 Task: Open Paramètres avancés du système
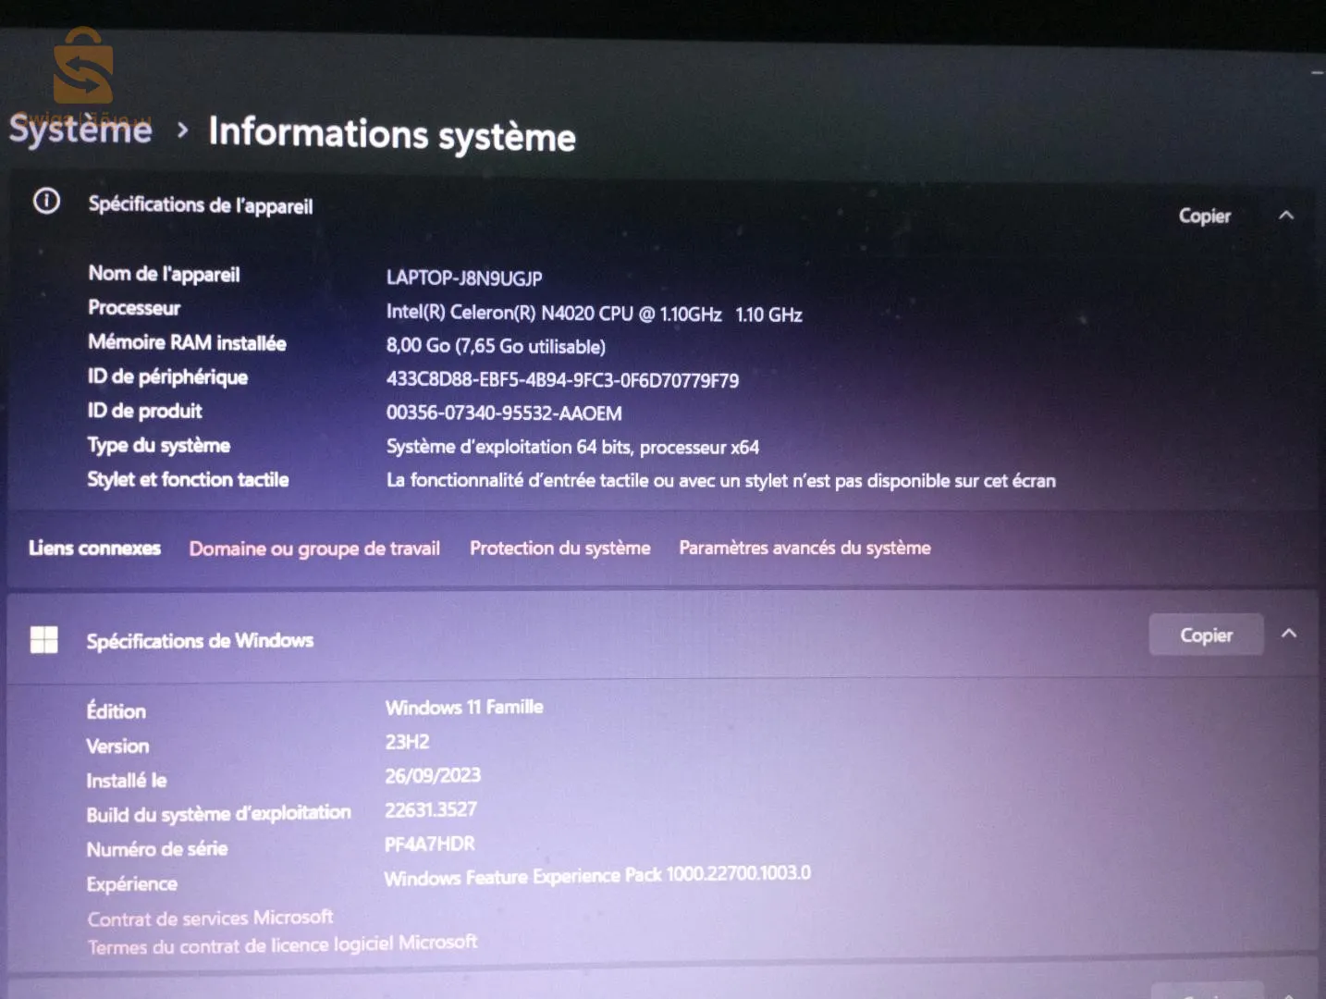click(x=804, y=548)
